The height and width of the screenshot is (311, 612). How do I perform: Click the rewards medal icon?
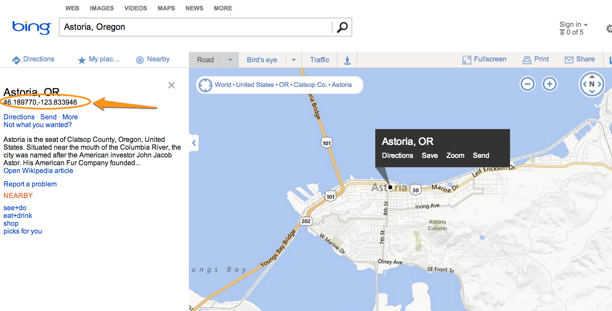tap(562, 32)
